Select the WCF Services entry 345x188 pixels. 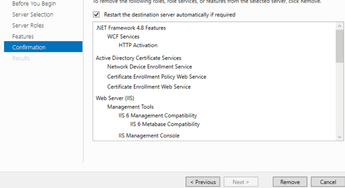(123, 37)
